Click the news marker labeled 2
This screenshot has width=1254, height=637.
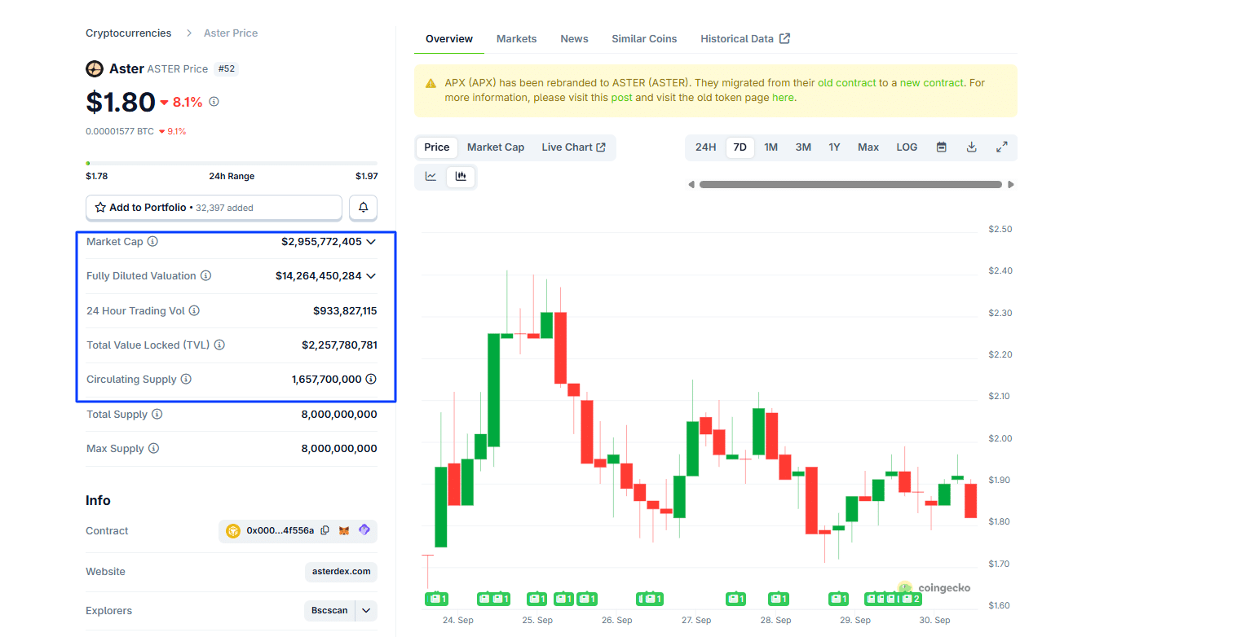[911, 599]
